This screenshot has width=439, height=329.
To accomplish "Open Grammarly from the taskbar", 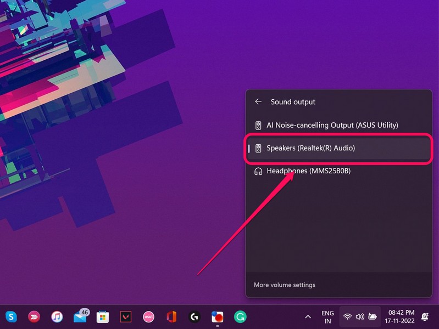I will [x=240, y=316].
